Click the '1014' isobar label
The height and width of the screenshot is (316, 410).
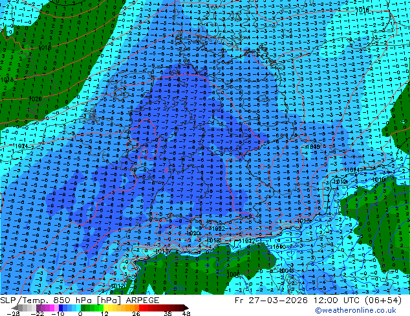[x=352, y=170]
